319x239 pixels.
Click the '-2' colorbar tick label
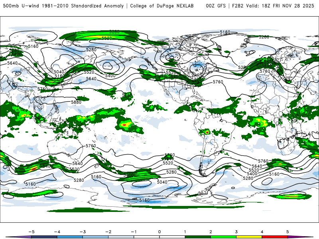coord(108,232)
